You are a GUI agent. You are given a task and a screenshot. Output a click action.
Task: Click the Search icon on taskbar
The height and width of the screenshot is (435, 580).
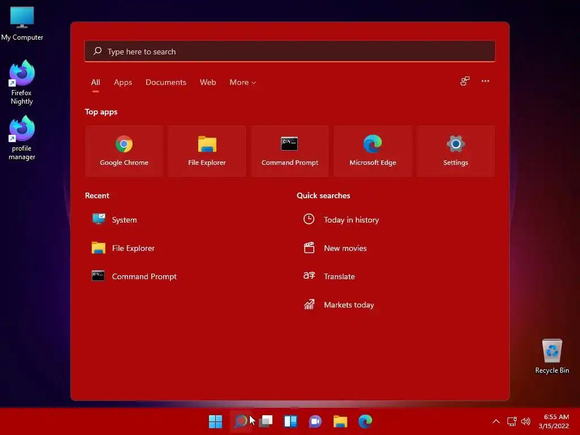[241, 421]
